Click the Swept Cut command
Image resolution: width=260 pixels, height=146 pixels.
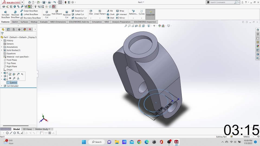(x=78, y=11)
